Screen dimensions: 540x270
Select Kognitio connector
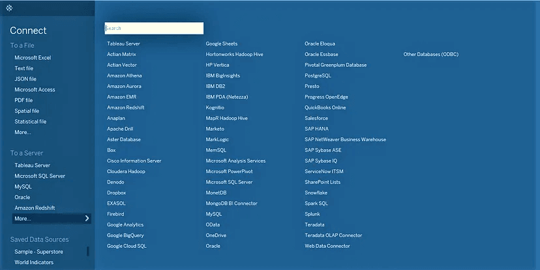tap(215, 107)
